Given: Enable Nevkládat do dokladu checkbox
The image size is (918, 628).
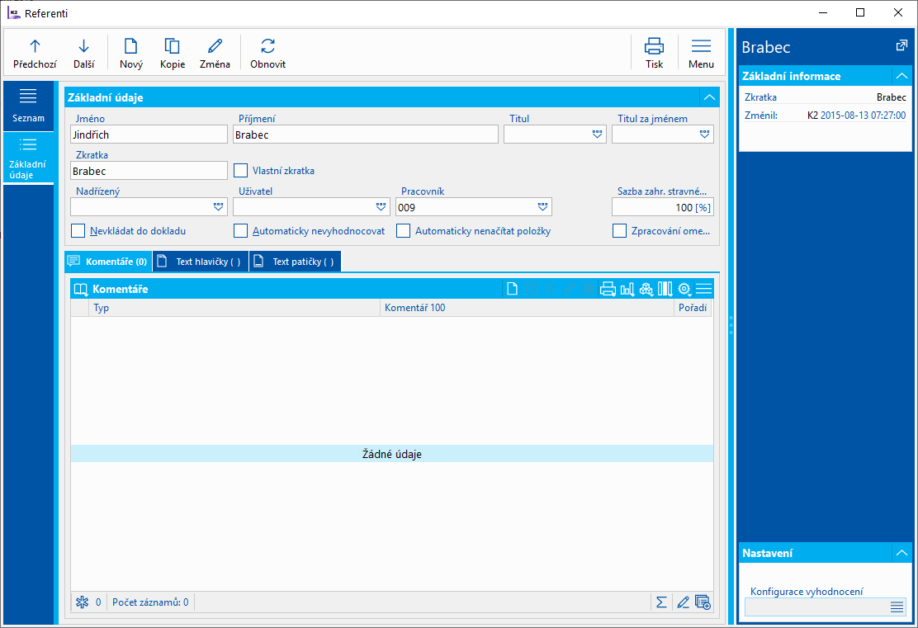Looking at the screenshot, I should [x=78, y=230].
